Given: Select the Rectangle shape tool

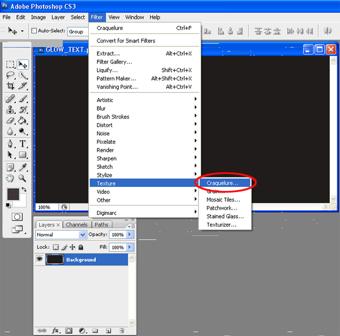Looking at the screenshot, I should (x=23, y=155).
